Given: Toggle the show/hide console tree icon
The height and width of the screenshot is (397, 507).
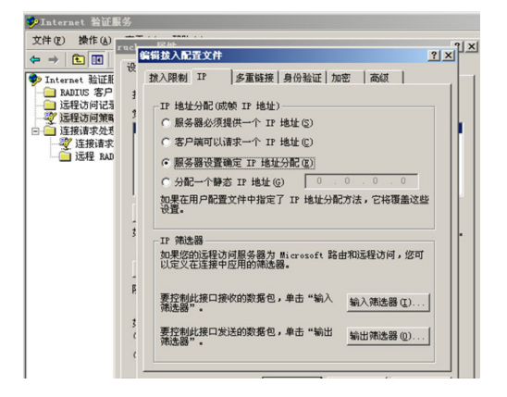Looking at the screenshot, I should tap(97, 59).
